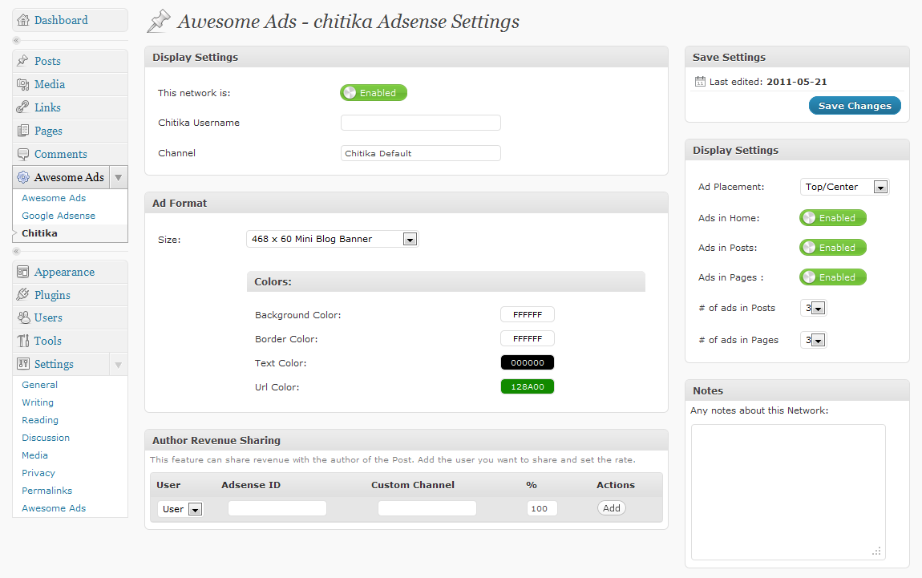Toggle Ads in Posts switch

833,248
